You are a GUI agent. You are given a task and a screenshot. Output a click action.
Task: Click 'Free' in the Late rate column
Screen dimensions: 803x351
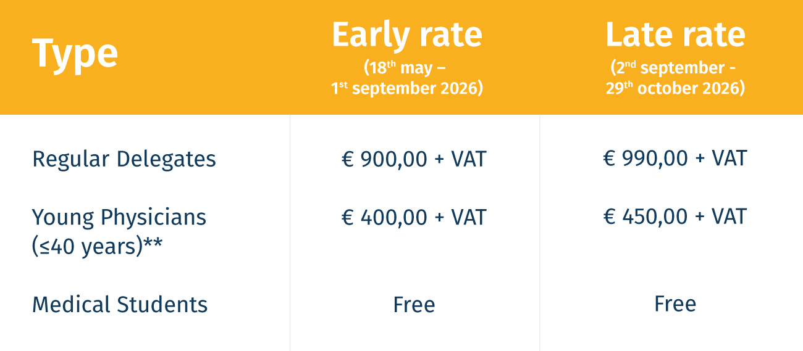tap(675, 304)
